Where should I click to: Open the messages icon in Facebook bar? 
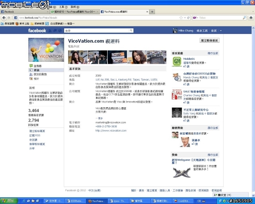[55, 31]
